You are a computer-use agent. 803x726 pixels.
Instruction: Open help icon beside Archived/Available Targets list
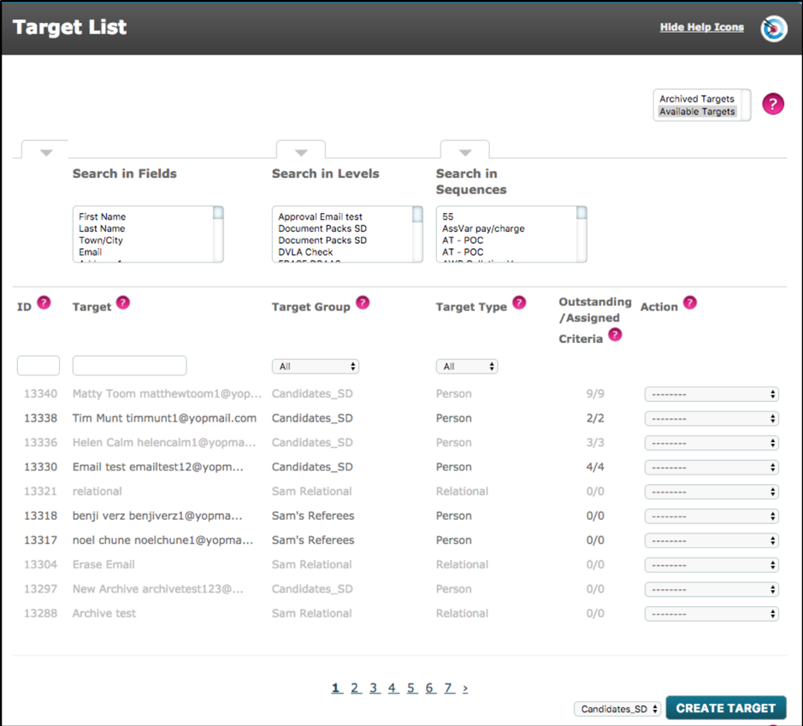(773, 104)
